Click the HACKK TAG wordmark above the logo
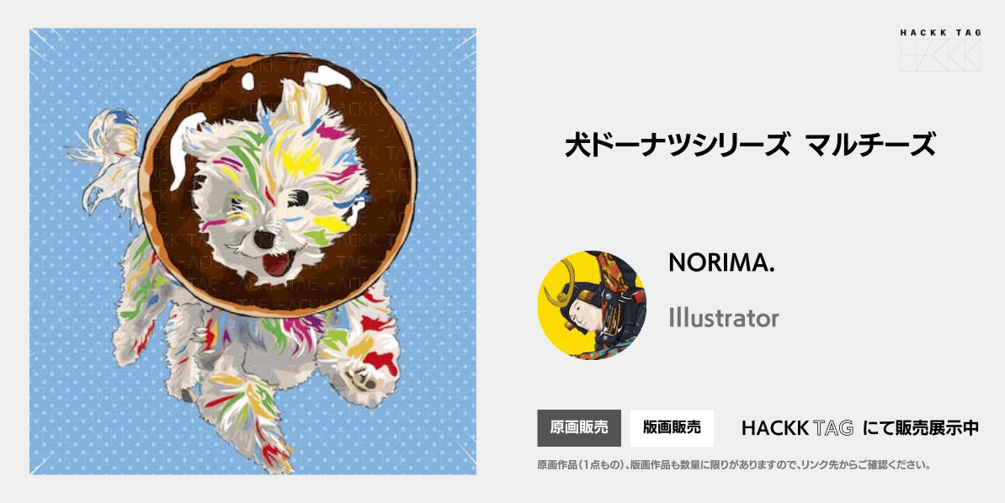This screenshot has width=1005, height=503. pyautogui.click(x=939, y=33)
